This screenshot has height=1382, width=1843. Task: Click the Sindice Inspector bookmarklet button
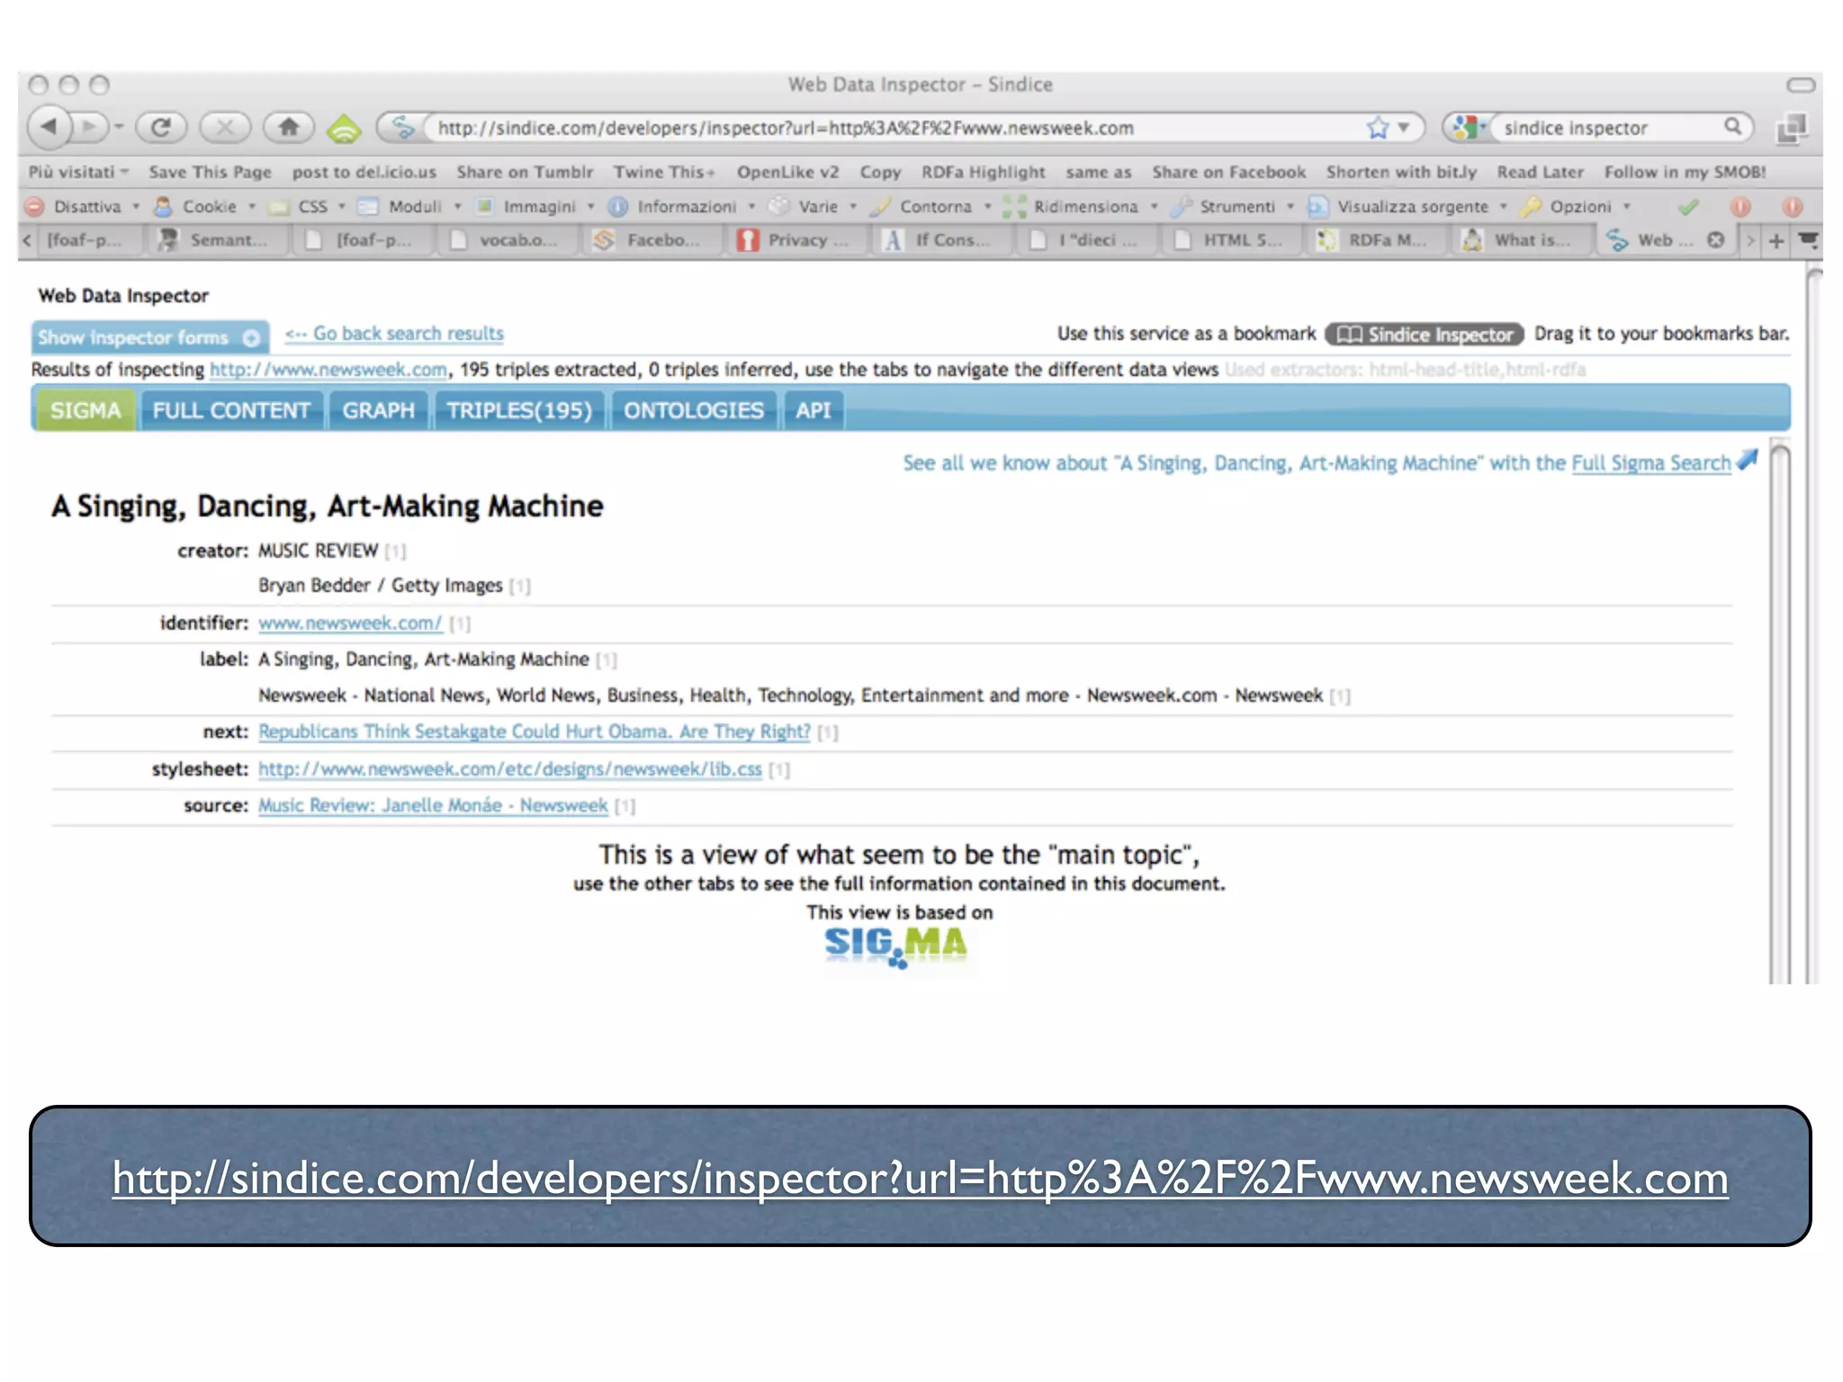1424,335
